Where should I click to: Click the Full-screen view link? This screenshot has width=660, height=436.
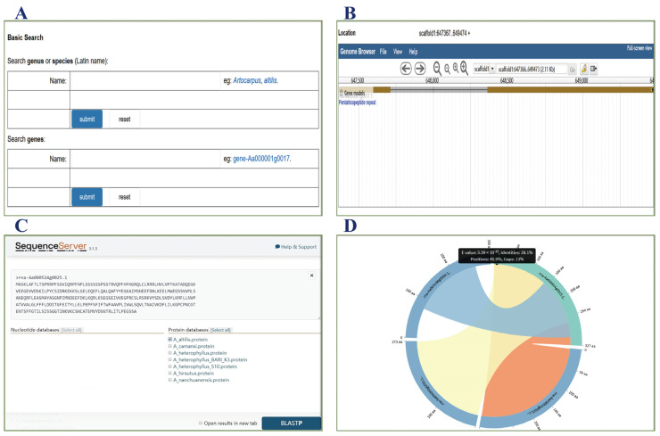[639, 48]
